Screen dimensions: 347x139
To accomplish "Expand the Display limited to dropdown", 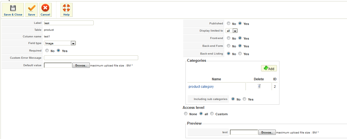I will (235, 31).
